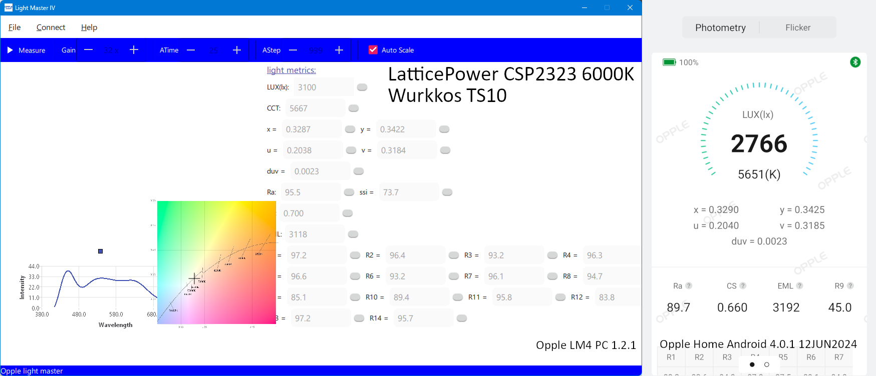Click the R6 column header in Opple table

[x=811, y=357]
